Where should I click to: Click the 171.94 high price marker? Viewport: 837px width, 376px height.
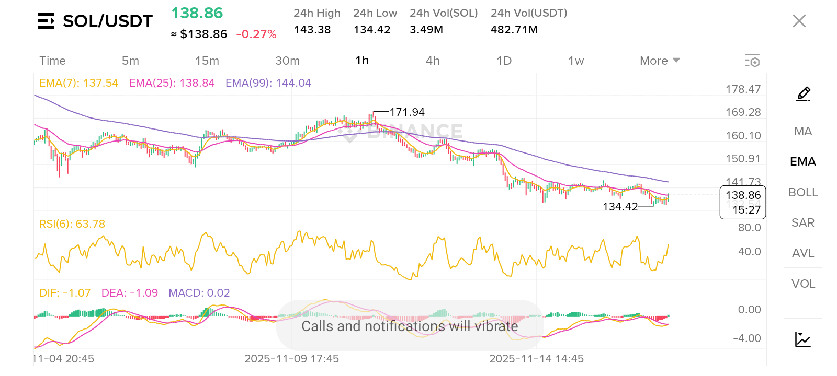tap(406, 112)
